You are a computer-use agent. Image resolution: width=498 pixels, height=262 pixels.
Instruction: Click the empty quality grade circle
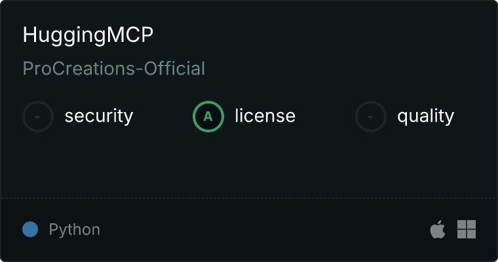click(371, 117)
